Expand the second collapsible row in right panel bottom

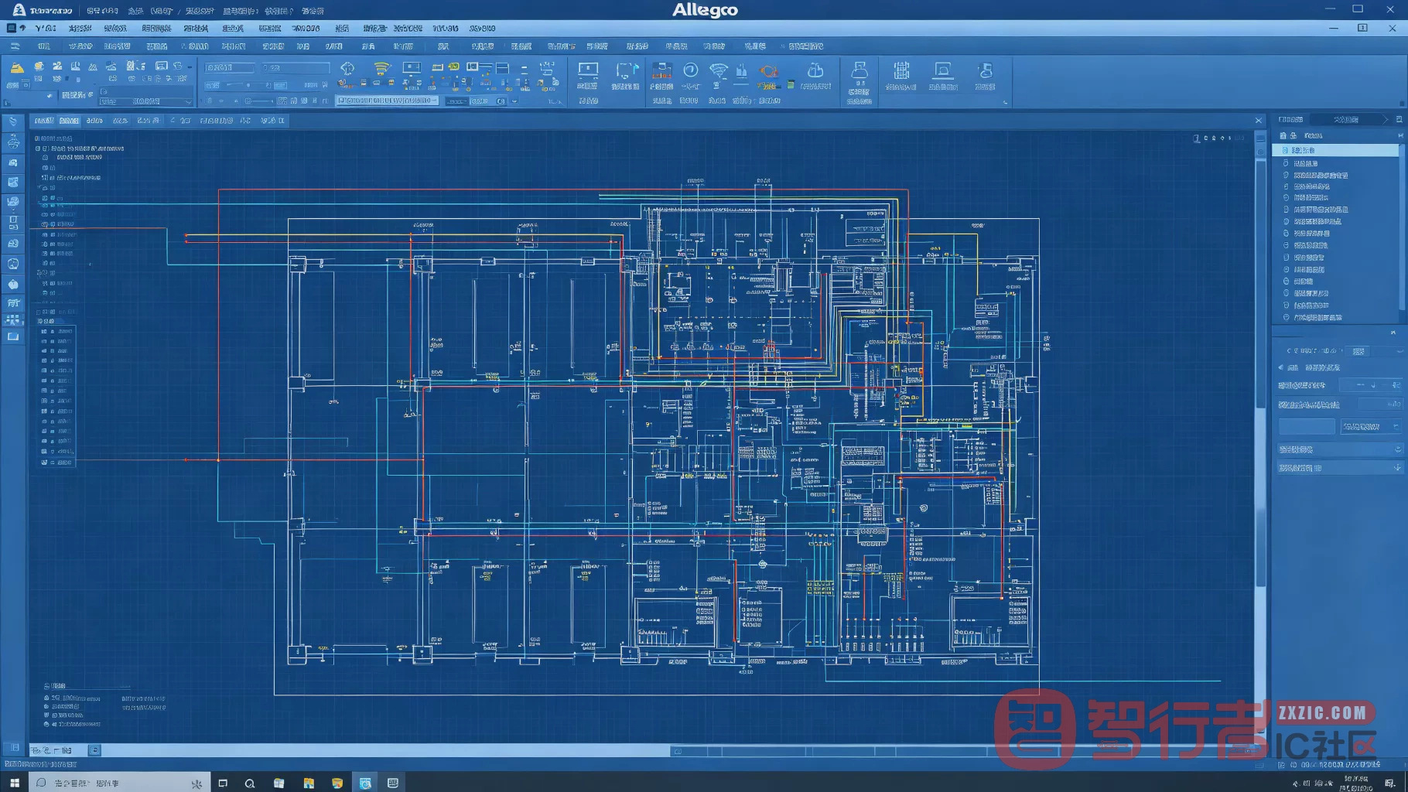(1339, 468)
